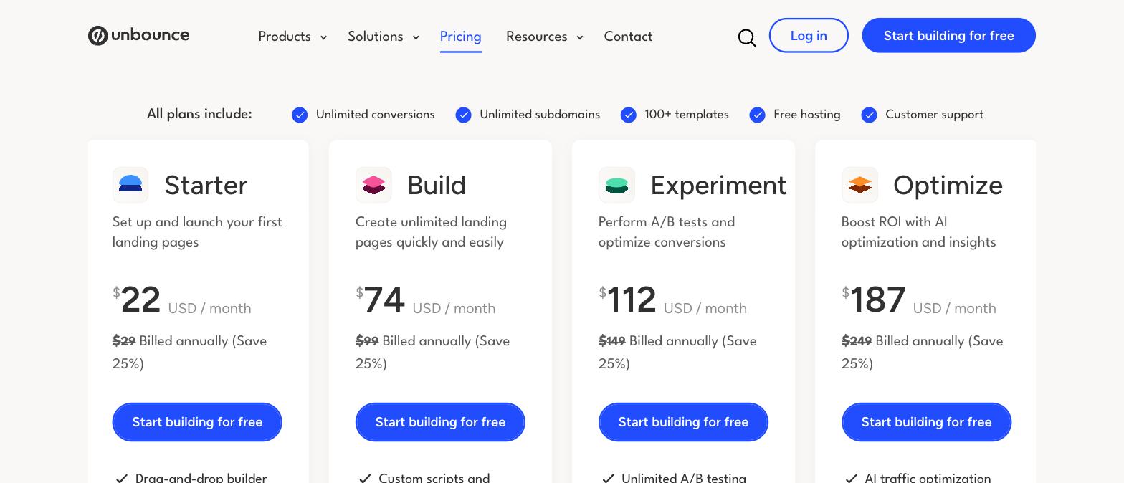Image resolution: width=1124 pixels, height=483 pixels.
Task: Start building for free on Optimize plan
Action: [x=926, y=422]
